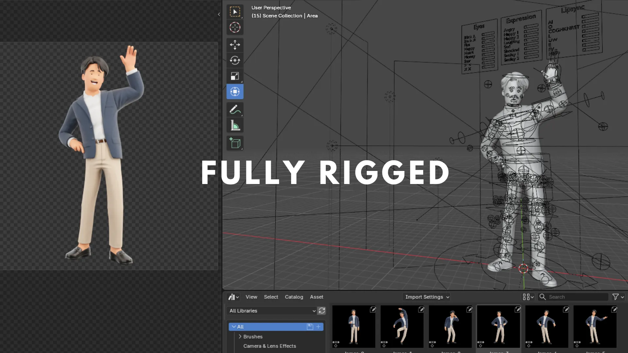Select the Brushes catalog entry
The width and height of the screenshot is (628, 353).
coord(253,336)
